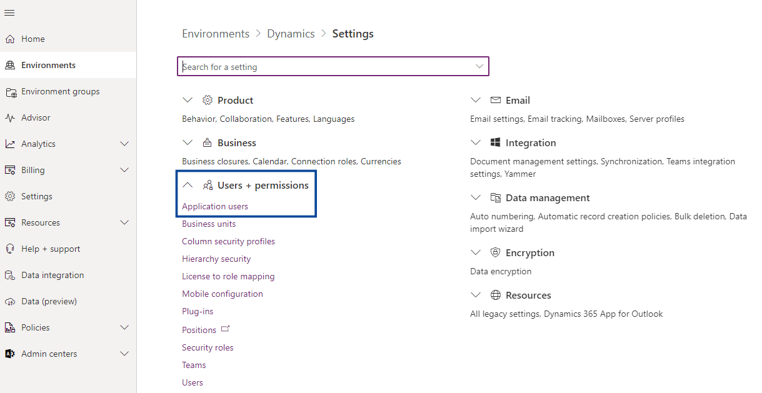Click the Help + support headset icon
The image size is (762, 393).
click(10, 249)
